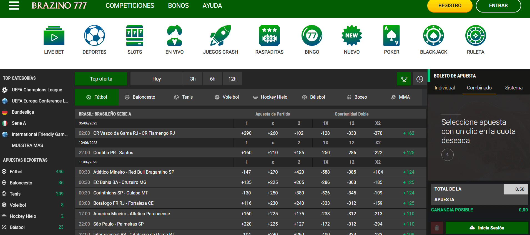Pick +380 odds for Cuiaba MT win
This screenshot has height=235, width=530.
coord(299,193)
